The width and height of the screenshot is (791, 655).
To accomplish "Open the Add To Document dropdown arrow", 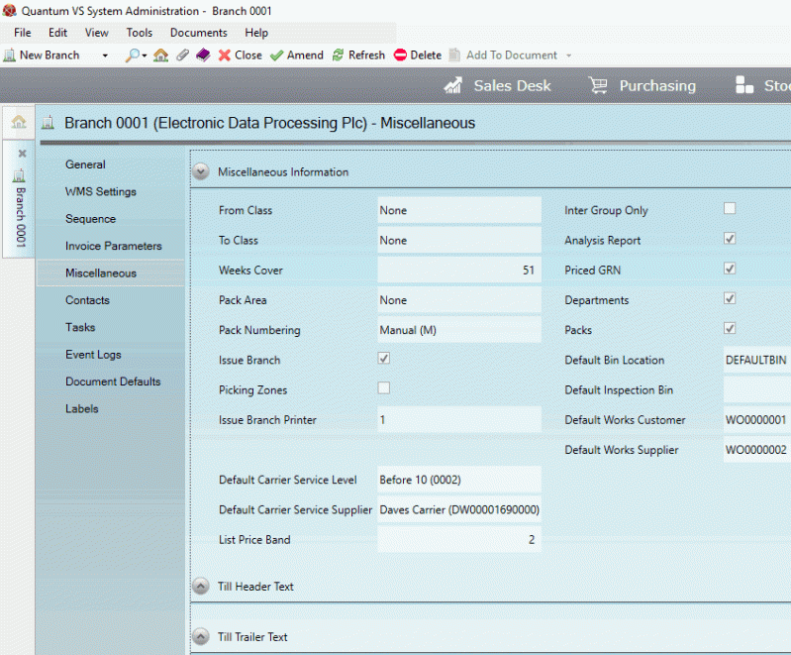I will click(x=569, y=55).
